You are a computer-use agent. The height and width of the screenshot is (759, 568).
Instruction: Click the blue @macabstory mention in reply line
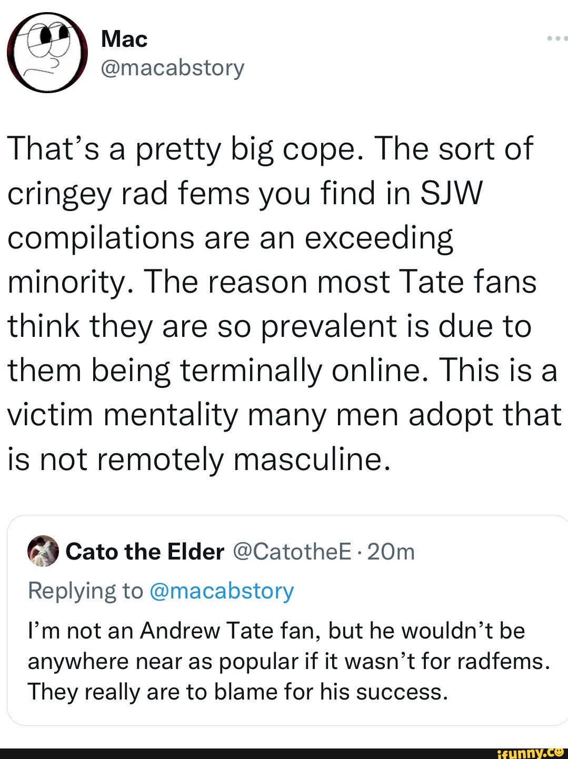pyautogui.click(x=222, y=591)
